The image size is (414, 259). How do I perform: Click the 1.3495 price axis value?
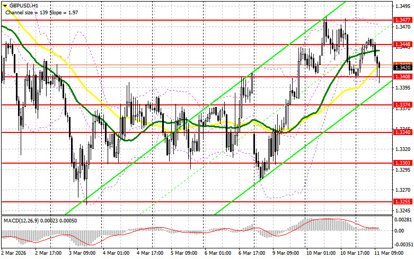coord(403,6)
